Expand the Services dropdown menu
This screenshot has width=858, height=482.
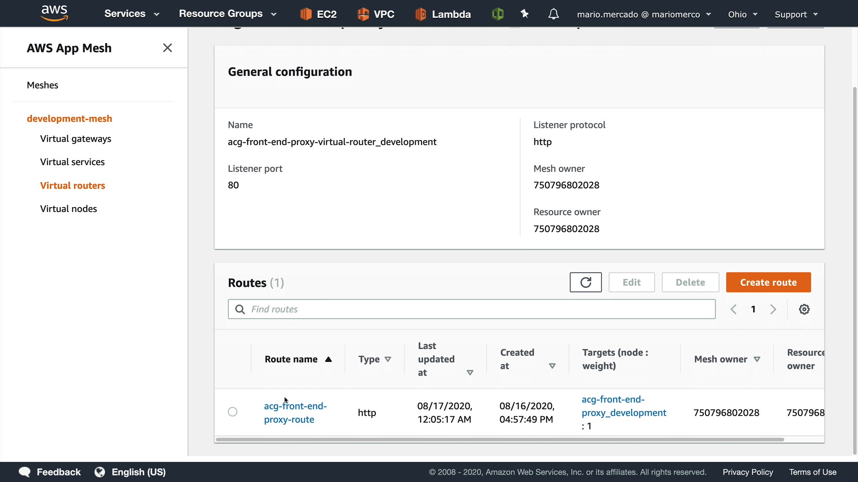pos(132,14)
